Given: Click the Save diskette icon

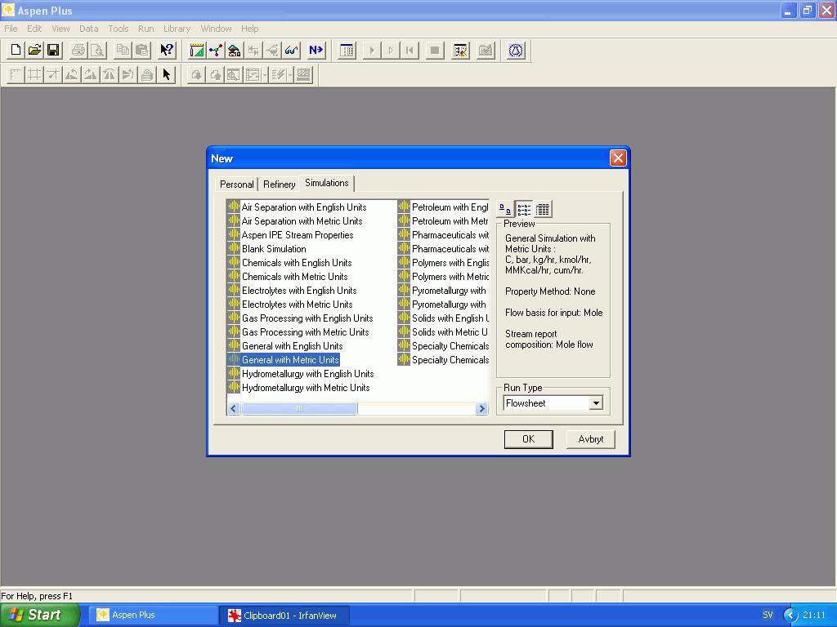Looking at the screenshot, I should pyautogui.click(x=53, y=50).
